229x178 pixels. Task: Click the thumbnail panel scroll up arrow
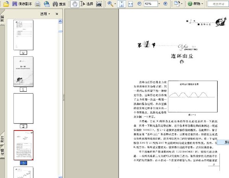(60, 21)
